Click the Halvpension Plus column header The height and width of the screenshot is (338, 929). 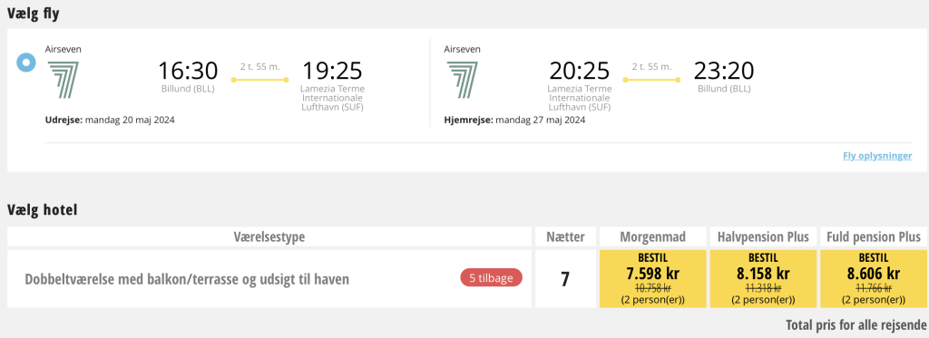click(x=763, y=237)
